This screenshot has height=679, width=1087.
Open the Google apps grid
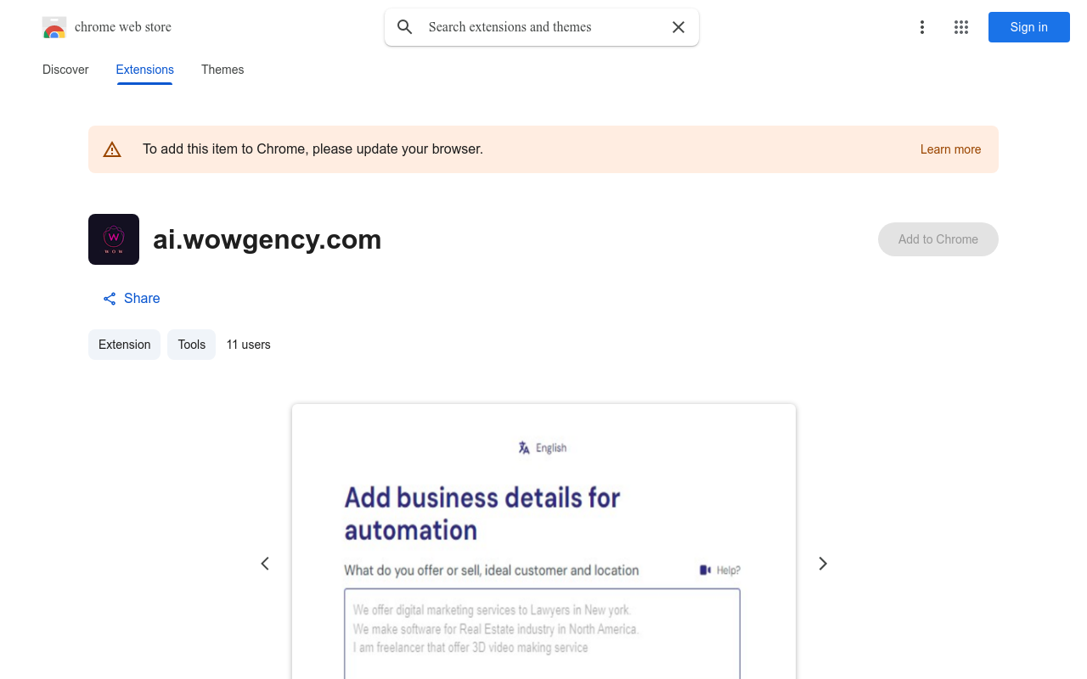pos(961,27)
